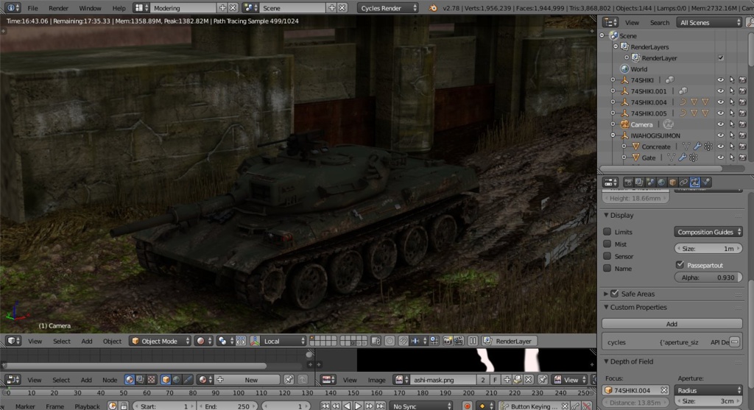Enable the Limits display checkbox
Image resolution: width=754 pixels, height=410 pixels.
[x=607, y=232]
